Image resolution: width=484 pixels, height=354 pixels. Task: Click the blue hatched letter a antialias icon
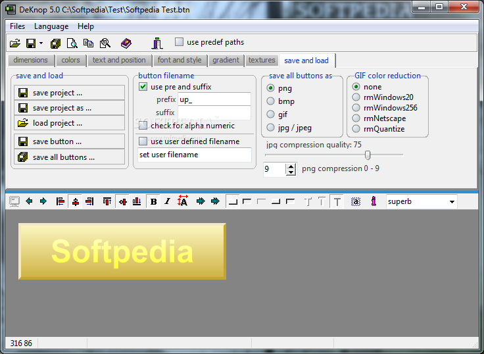click(x=356, y=202)
